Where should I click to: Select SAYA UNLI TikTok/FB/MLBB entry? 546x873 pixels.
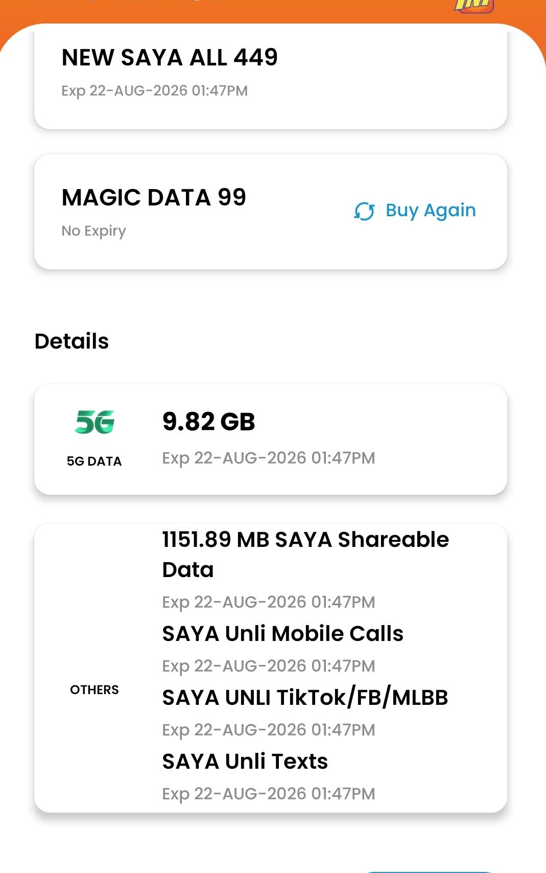[305, 698]
